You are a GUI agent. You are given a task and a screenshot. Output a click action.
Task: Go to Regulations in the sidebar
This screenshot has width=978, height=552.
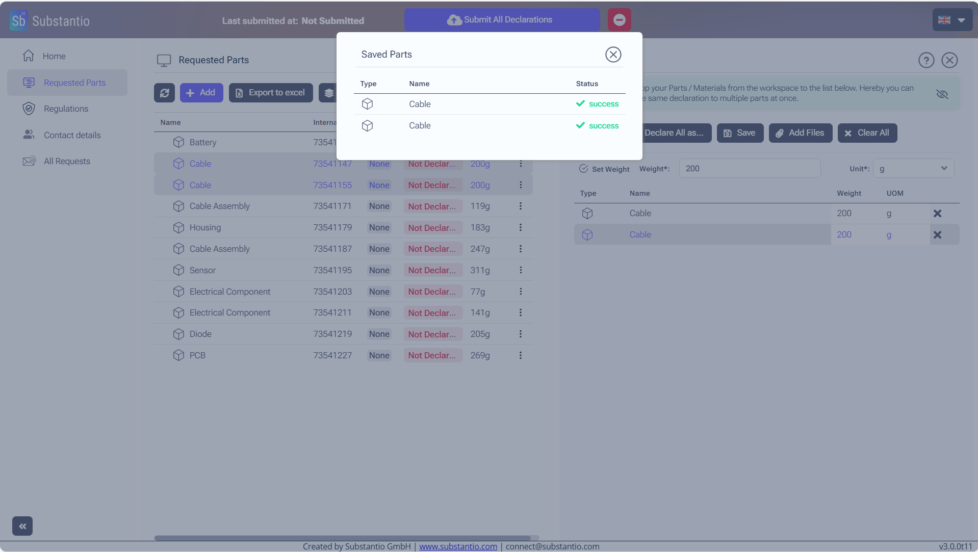coord(66,109)
